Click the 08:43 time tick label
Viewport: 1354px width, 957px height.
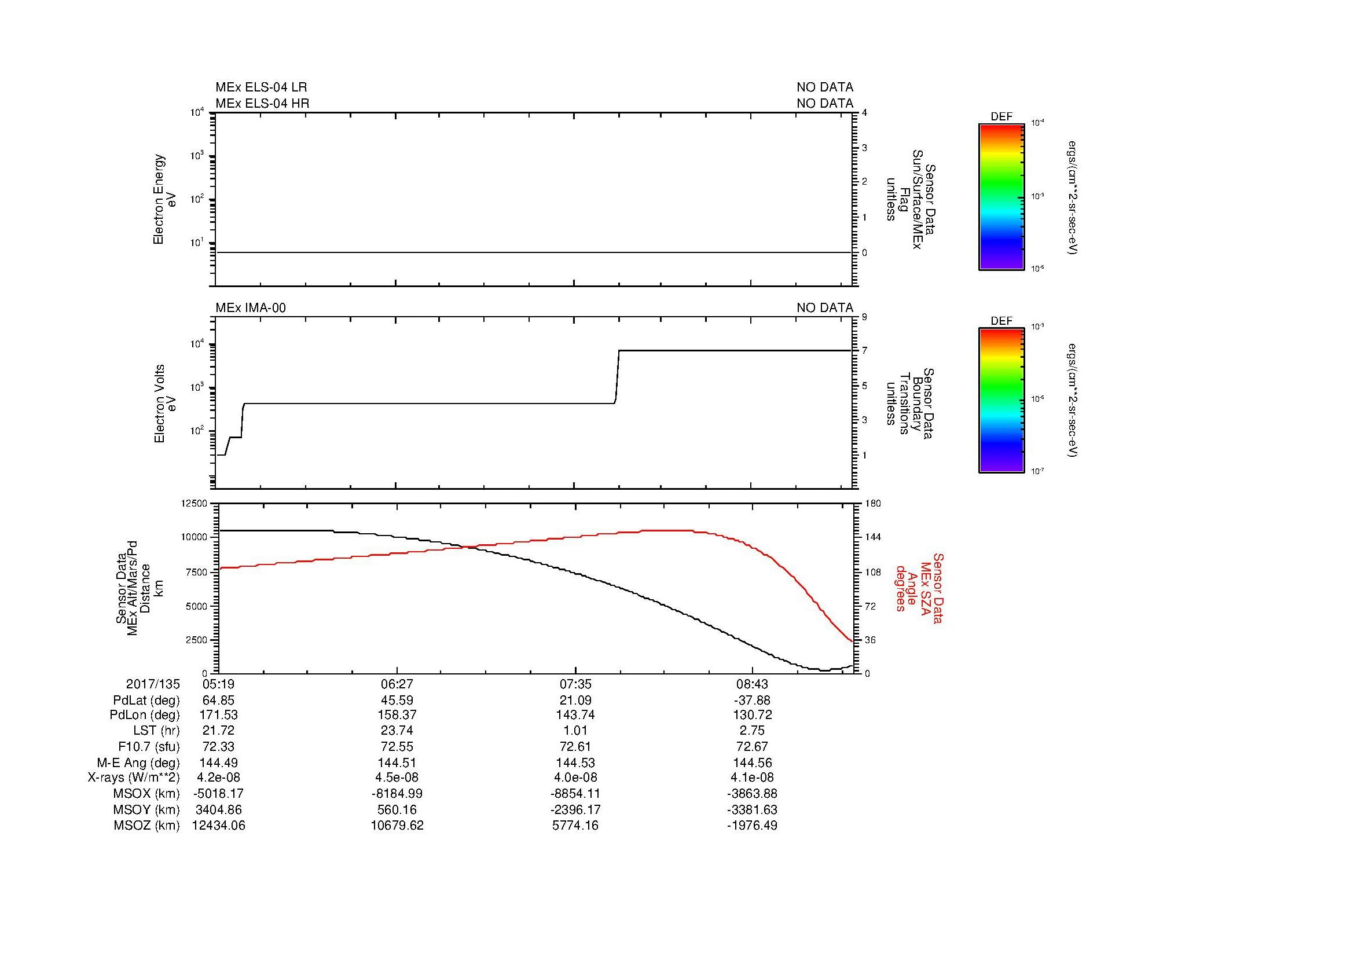tap(753, 684)
